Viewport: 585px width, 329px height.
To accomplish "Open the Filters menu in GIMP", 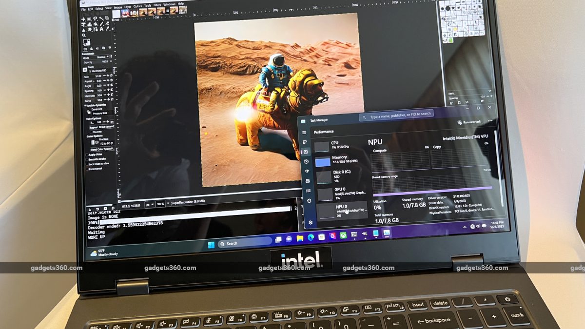I will pyautogui.click(x=156, y=4).
